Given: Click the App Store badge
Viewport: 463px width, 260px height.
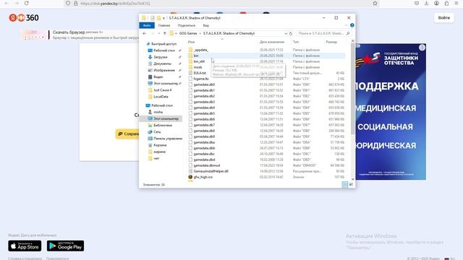Looking at the screenshot, I should 25,246.
